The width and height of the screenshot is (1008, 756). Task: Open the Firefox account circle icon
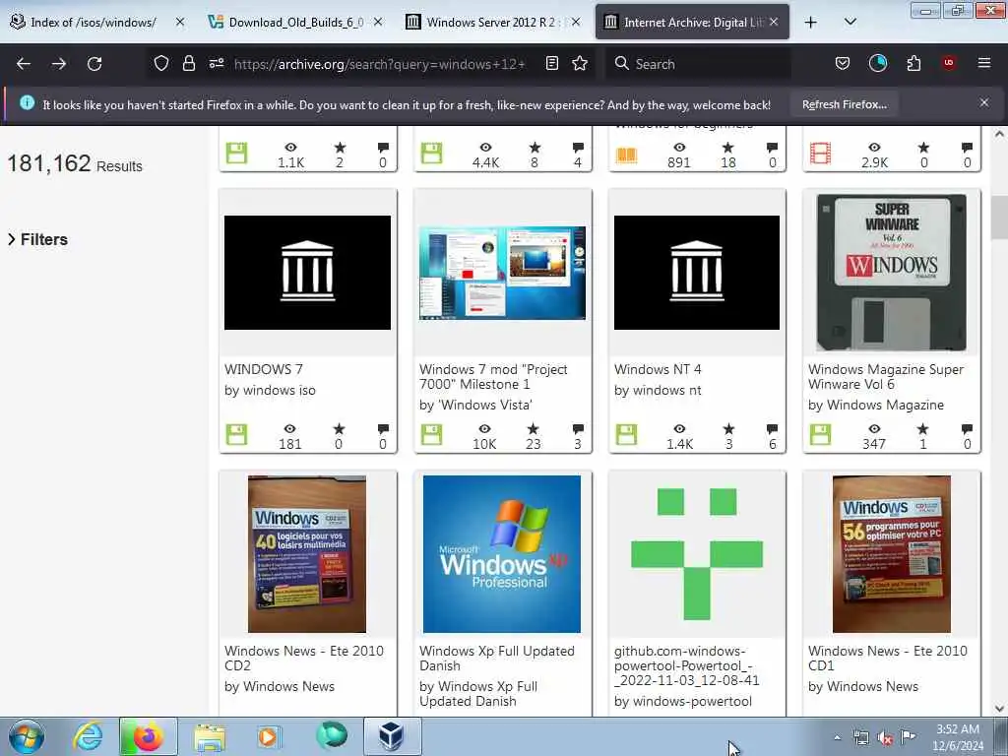tap(877, 64)
